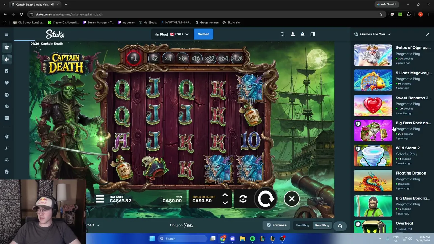Open the notifications bell

(x=302, y=34)
